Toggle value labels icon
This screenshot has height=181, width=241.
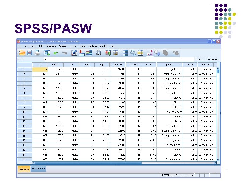[x=150, y=53]
